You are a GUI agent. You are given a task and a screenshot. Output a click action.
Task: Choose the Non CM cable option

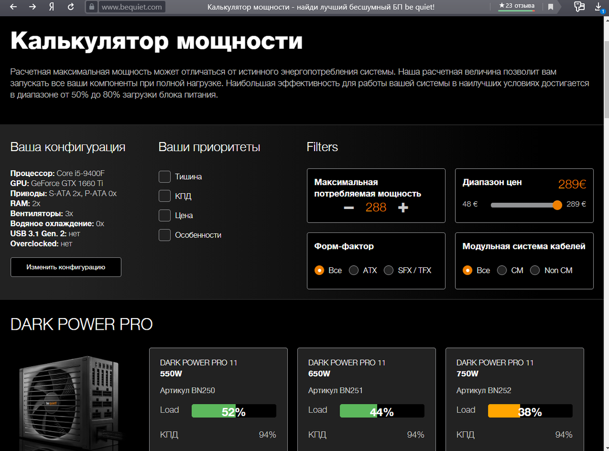535,270
